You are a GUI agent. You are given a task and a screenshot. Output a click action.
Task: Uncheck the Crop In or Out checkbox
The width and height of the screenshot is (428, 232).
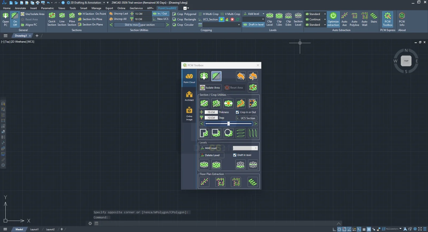[x=237, y=112]
